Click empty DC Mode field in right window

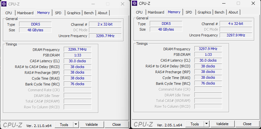click(x=236, y=29)
